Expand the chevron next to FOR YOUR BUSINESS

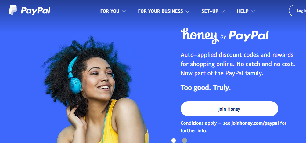point(187,12)
